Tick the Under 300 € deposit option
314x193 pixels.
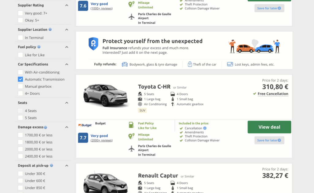(20, 174)
